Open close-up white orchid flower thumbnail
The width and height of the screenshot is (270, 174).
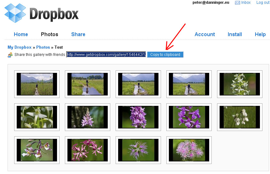click(x=37, y=117)
